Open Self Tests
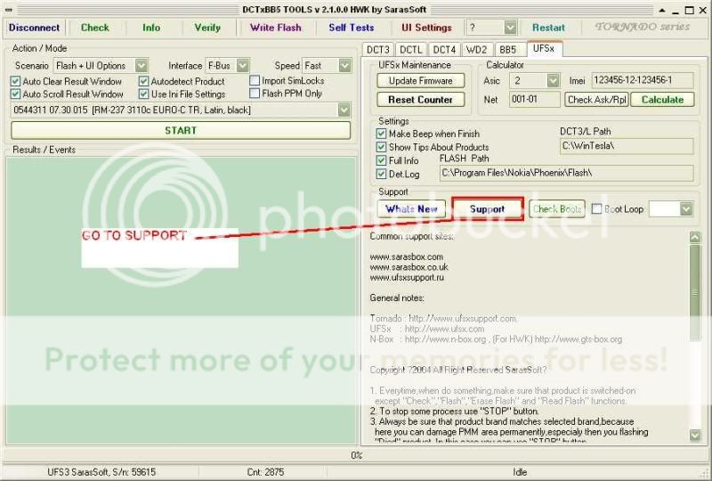 [x=352, y=28]
